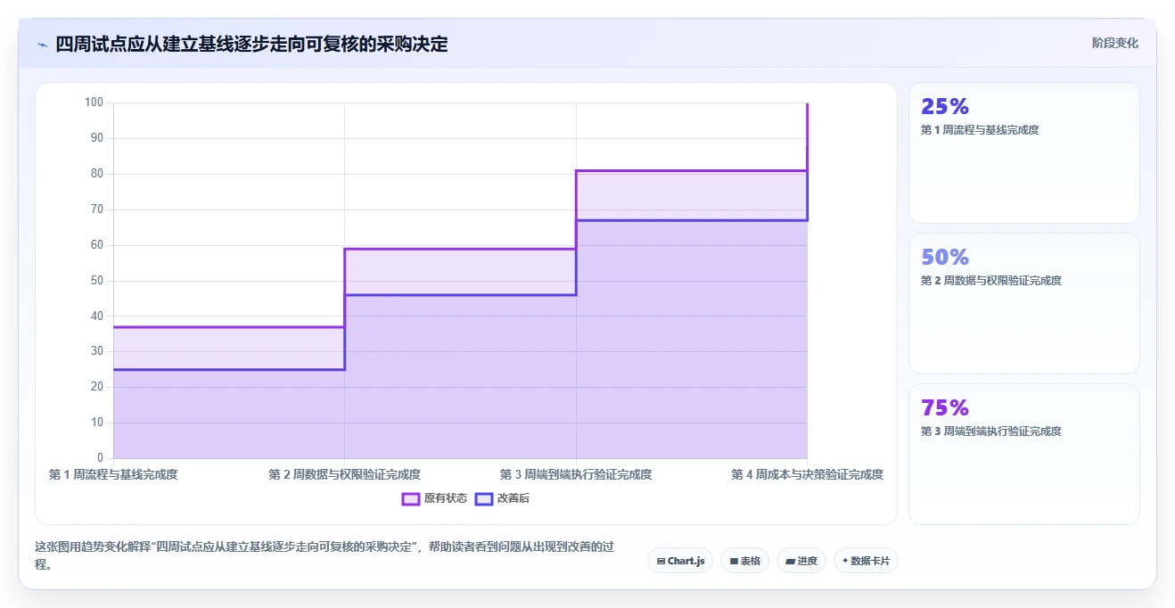1175x608 pixels.
Task: Click x-axis label 第 2 周数据与权限验证完成度
Action: click(344, 474)
